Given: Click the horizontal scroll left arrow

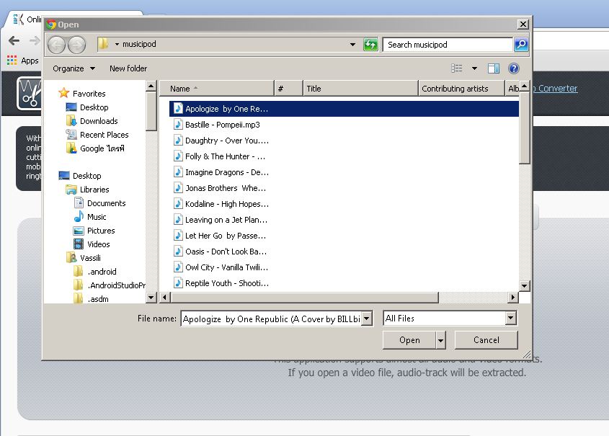Looking at the screenshot, I should 164,298.
